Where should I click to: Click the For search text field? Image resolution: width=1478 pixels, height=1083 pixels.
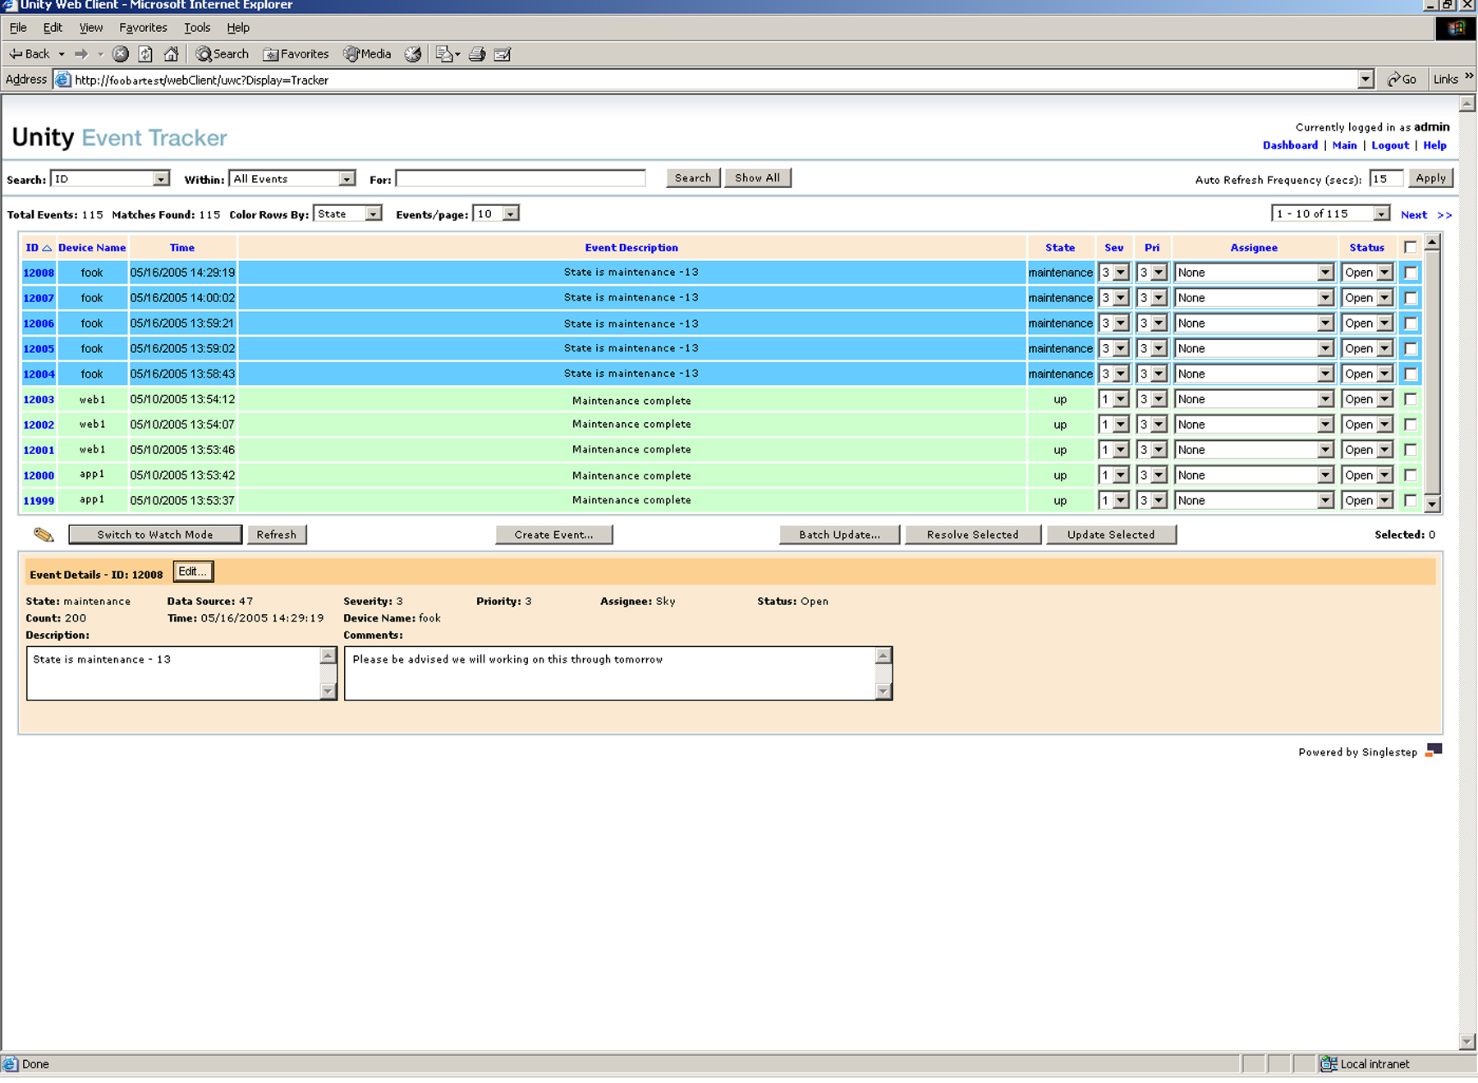point(521,178)
